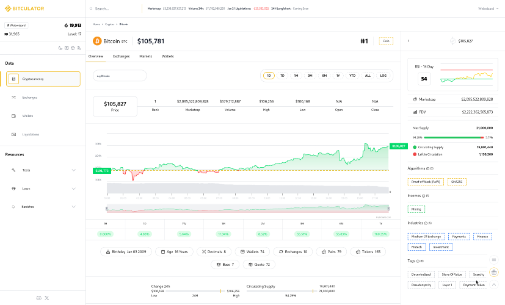The height and width of the screenshot is (305, 505).
Task: Toggle the LOG chart scale
Action: click(x=383, y=76)
